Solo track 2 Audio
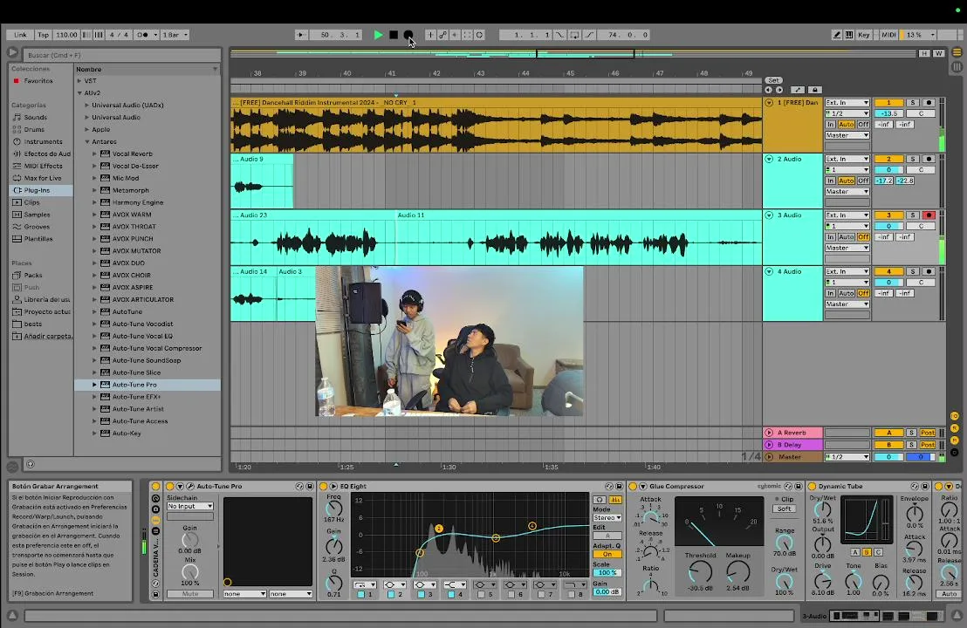This screenshot has height=628, width=967. (913, 159)
